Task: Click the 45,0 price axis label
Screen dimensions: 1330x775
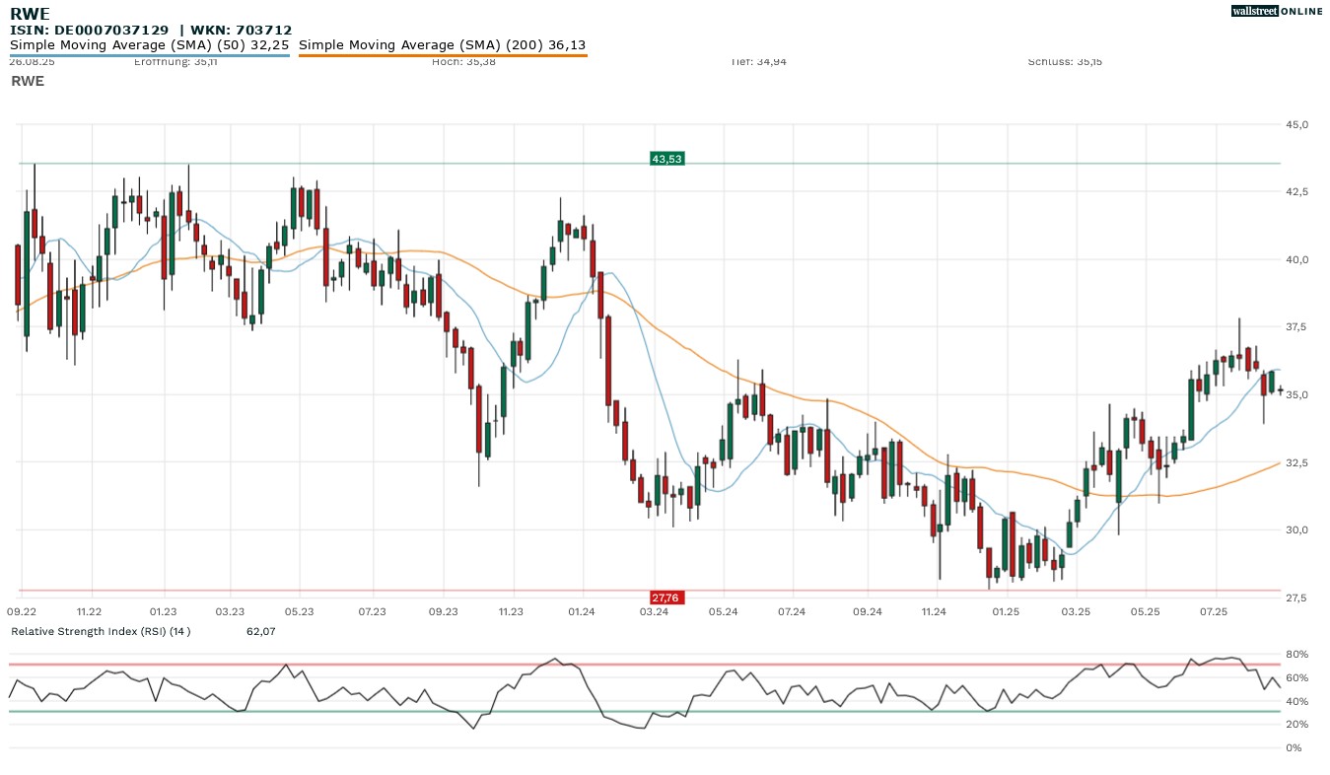Action: pos(1296,124)
